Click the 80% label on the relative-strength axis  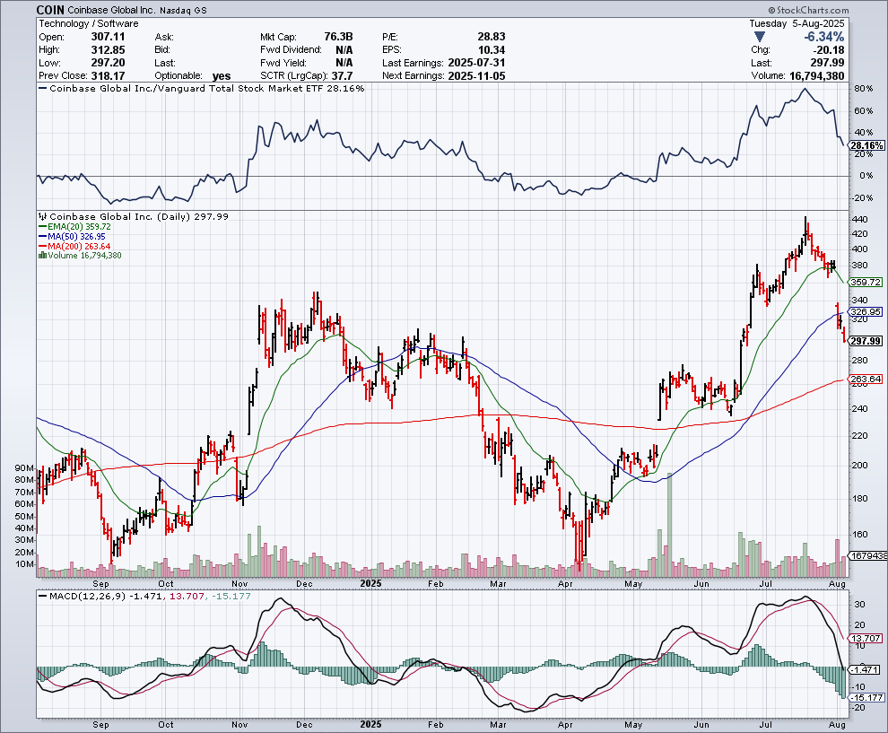[863, 89]
